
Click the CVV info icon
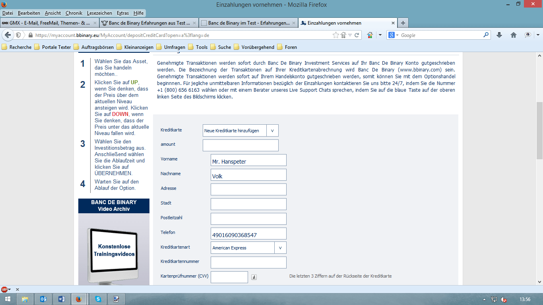tap(254, 277)
